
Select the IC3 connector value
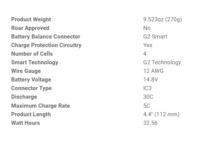click(x=148, y=88)
